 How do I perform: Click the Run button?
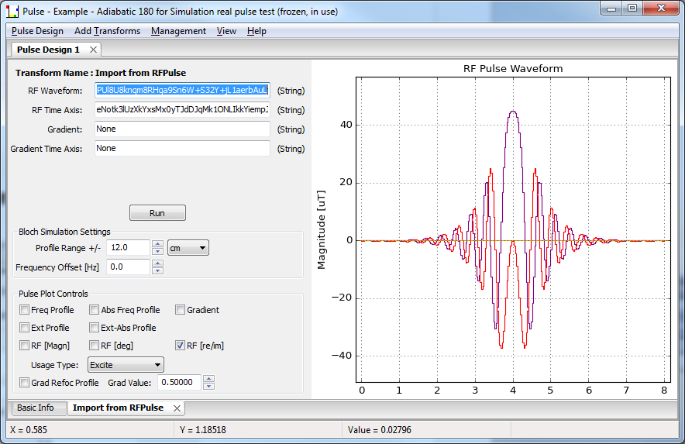(157, 213)
